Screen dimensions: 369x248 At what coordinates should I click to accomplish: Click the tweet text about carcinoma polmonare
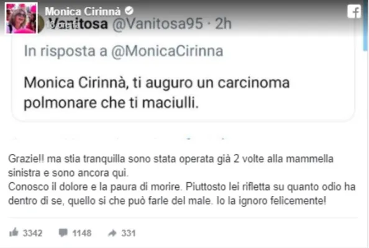pos(157,93)
